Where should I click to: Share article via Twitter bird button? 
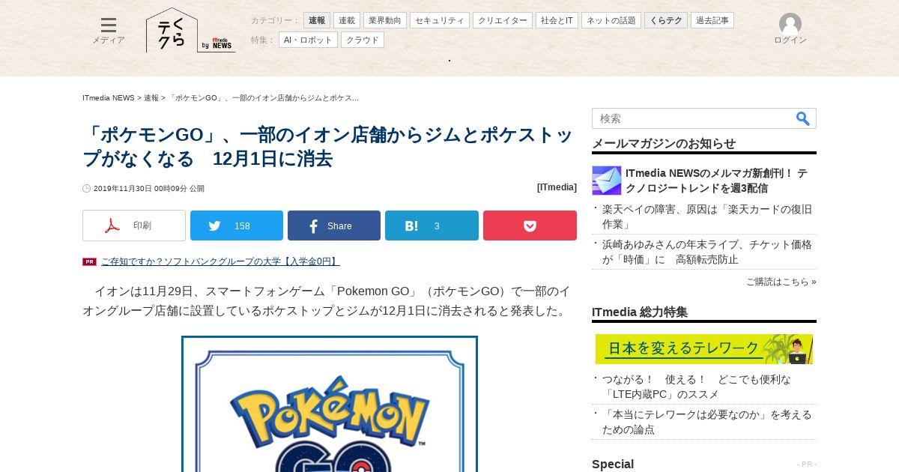point(237,226)
